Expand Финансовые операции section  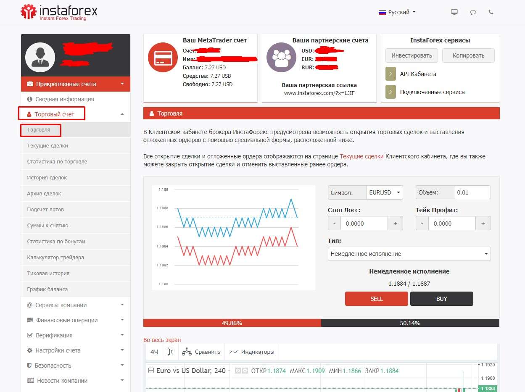click(76, 320)
